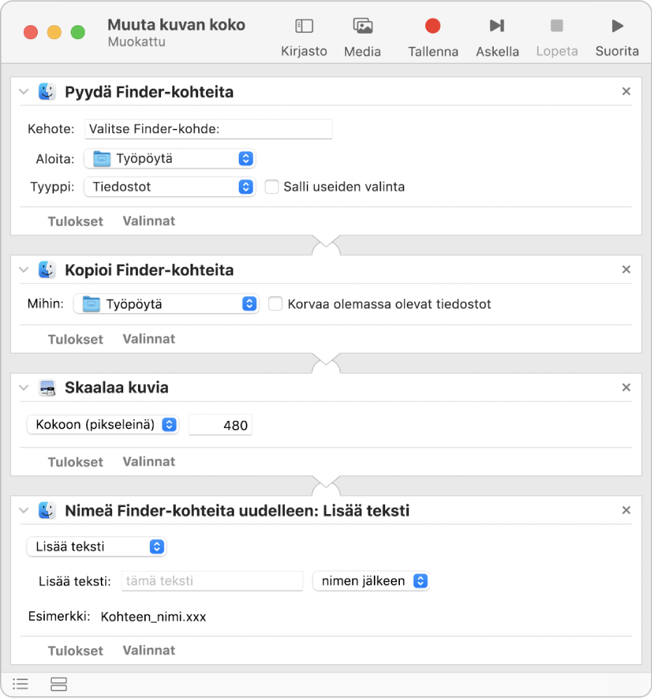Show the Media browser
This screenshot has height=699, width=652.
coord(363,36)
